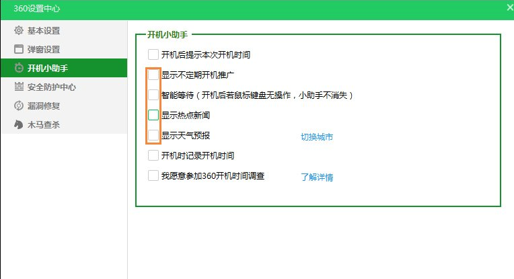The height and width of the screenshot is (279, 514).
Task: Switch to the 漏洞修复 section
Action: tap(64, 106)
